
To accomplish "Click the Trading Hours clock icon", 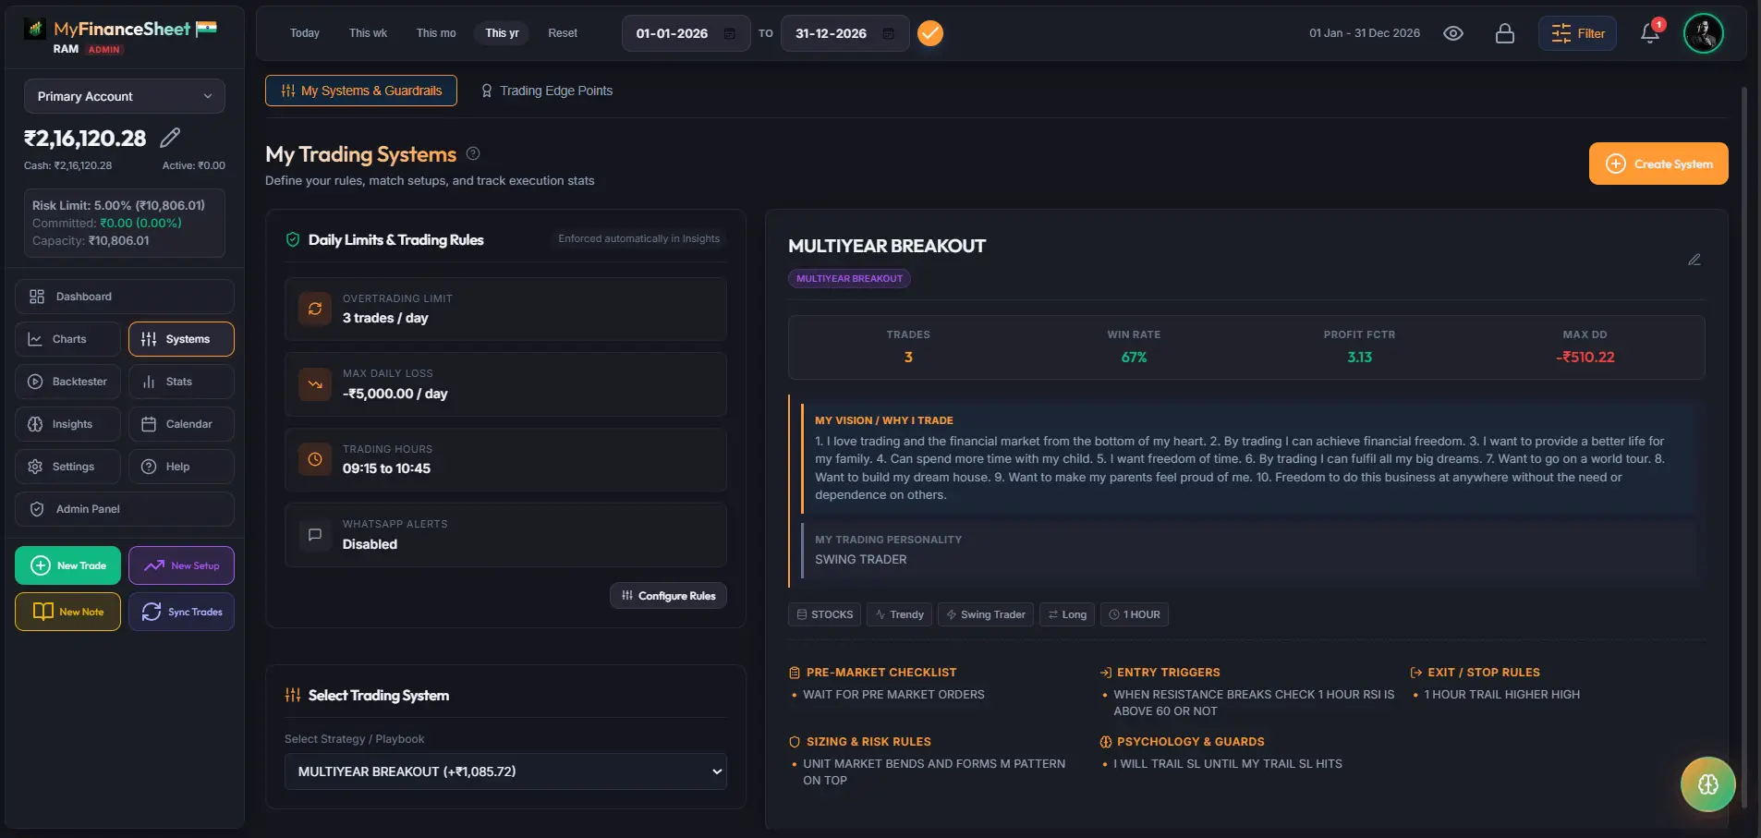I will point(315,459).
